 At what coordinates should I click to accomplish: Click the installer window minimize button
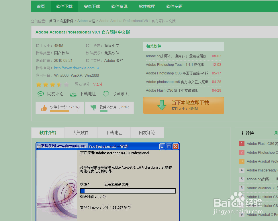tap(162, 147)
